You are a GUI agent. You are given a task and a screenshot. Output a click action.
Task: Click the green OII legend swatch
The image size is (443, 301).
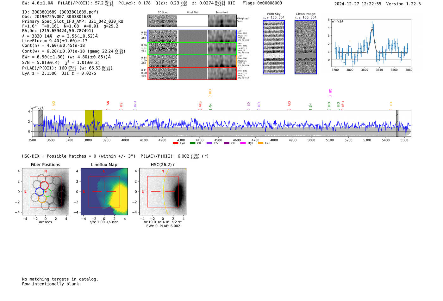tap(192, 143)
